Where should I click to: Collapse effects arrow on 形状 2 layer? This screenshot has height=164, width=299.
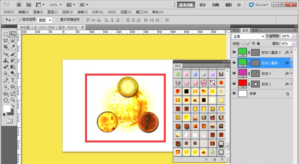pyautogui.click(x=292, y=73)
